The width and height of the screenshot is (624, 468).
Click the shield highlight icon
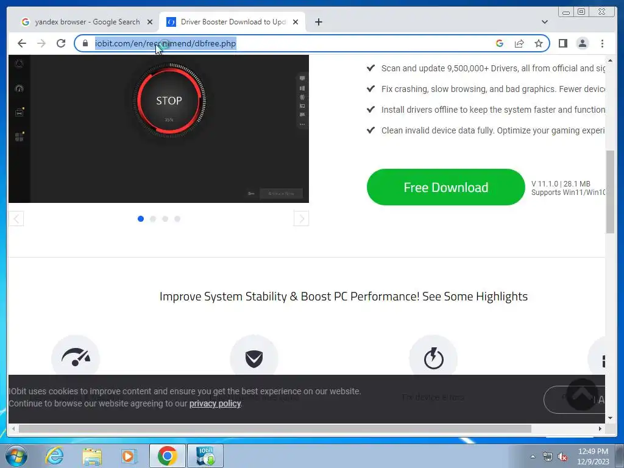[x=254, y=357]
